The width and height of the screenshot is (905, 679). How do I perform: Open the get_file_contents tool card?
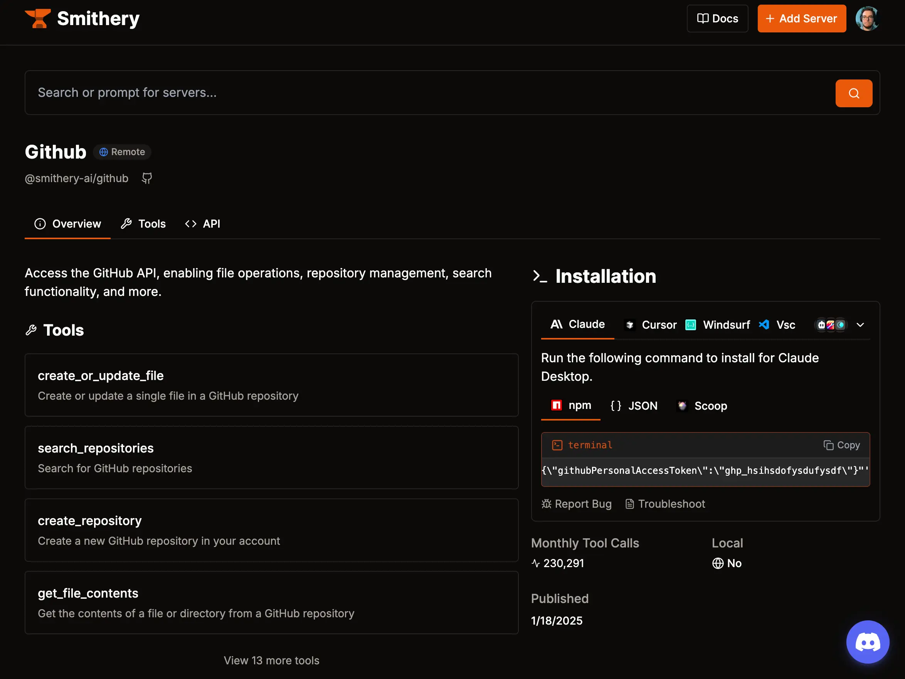tap(272, 602)
